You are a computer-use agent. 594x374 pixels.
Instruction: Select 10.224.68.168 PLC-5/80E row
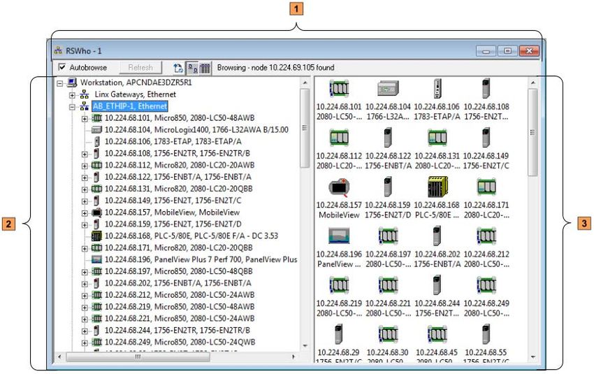(191, 236)
